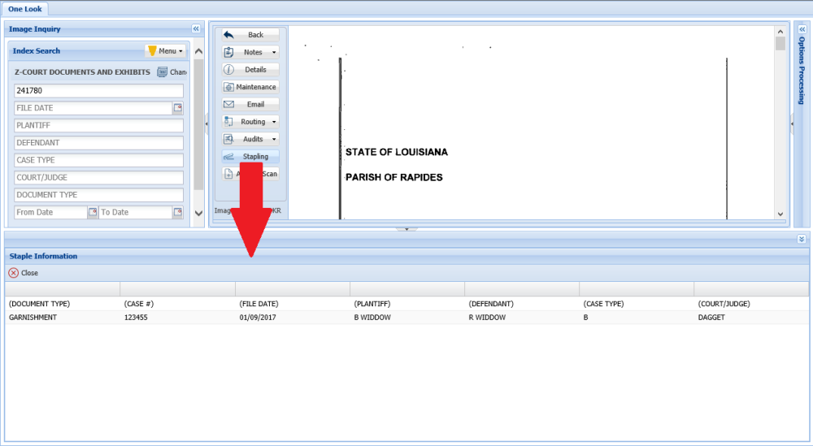813x446 pixels.
Task: Click the FILE DATE input field
Action: [x=93, y=108]
